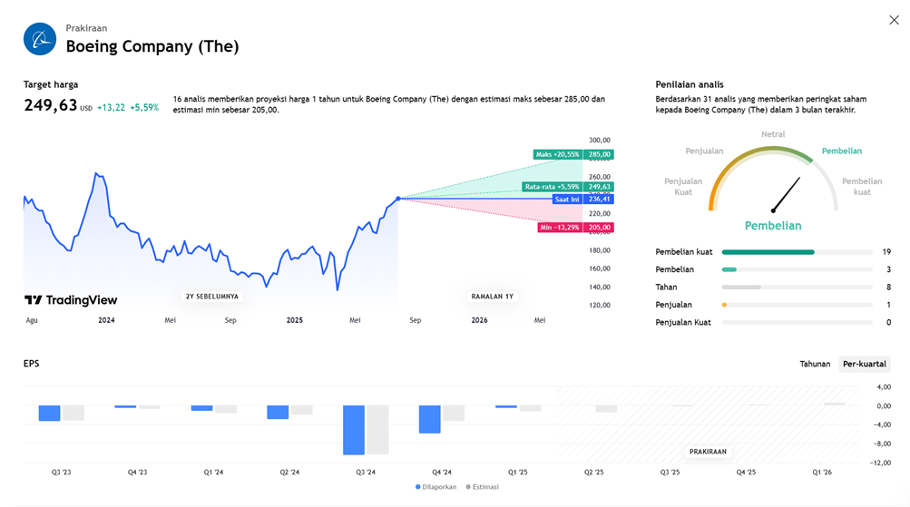Click the Pembelian gauge result text
The width and height of the screenshot is (910, 507).
pos(773,226)
